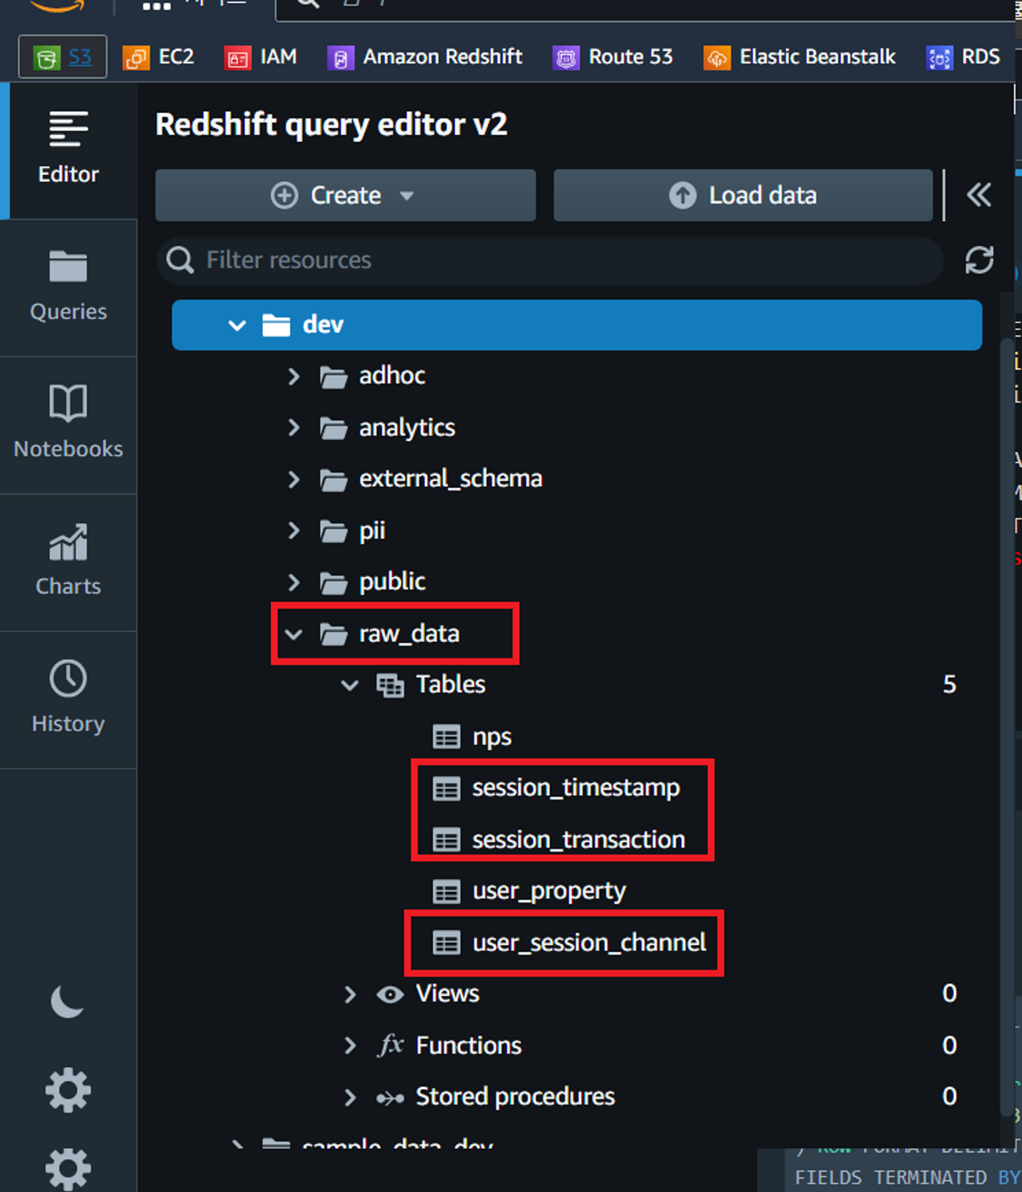Open Amazon Redshift bookmark
Screen dimensions: 1022x1192
coord(425,57)
